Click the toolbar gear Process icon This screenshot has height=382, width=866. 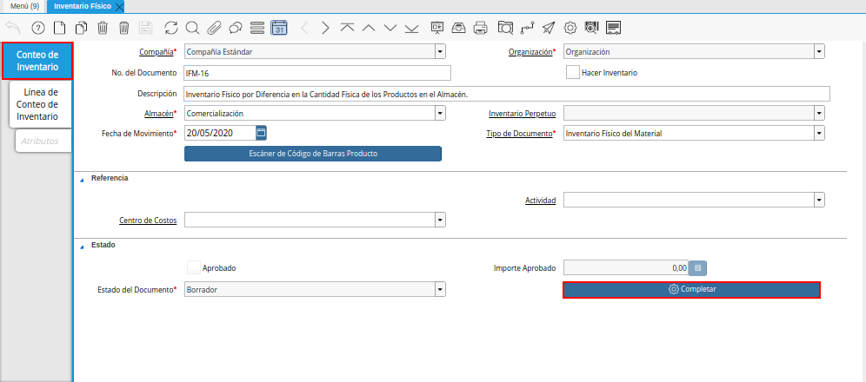point(570,28)
